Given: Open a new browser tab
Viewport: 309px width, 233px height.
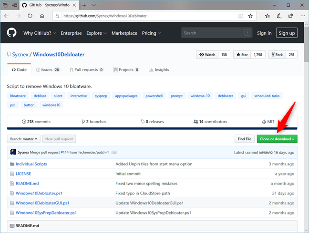Looking at the screenshot, I should point(84,5).
